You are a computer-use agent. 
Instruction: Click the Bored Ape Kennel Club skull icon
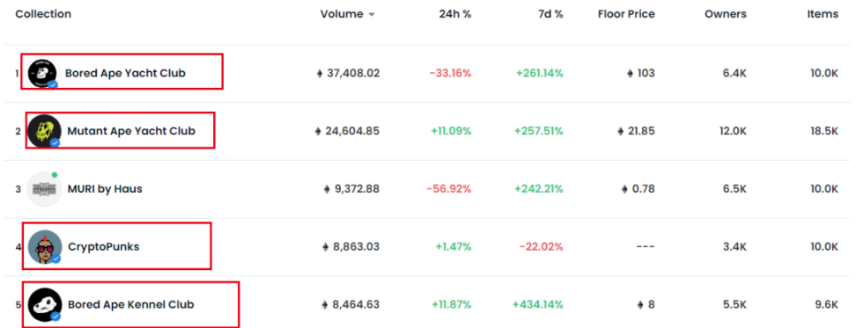click(44, 304)
